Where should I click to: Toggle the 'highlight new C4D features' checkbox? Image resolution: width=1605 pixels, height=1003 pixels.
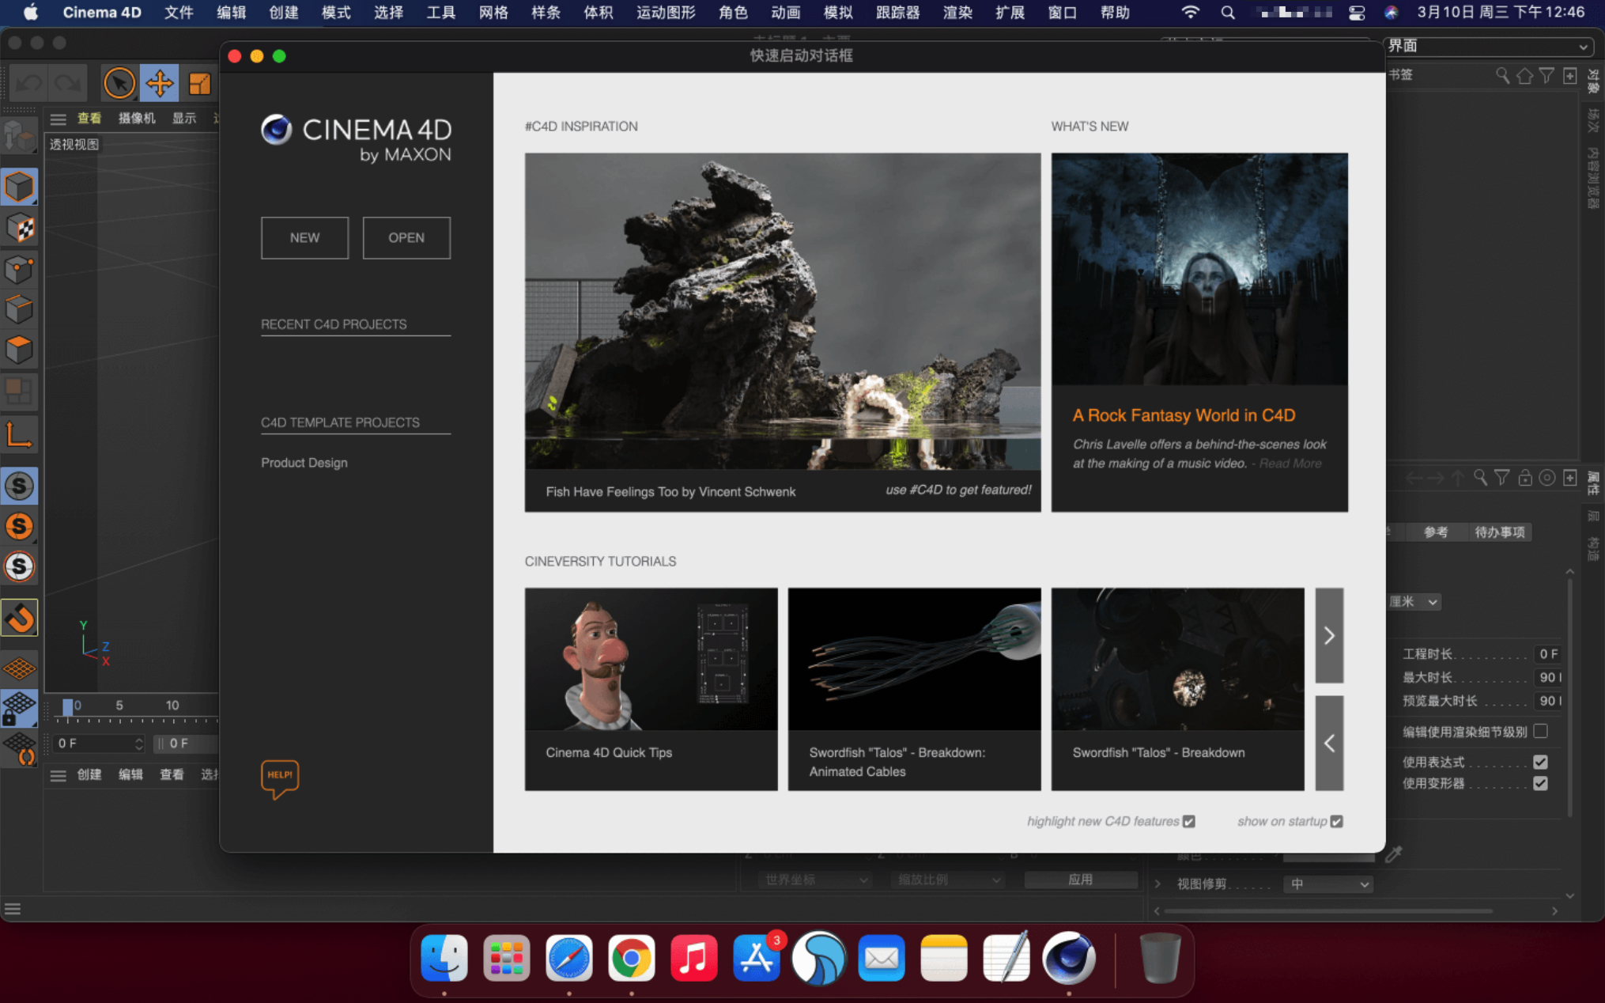point(1189,822)
